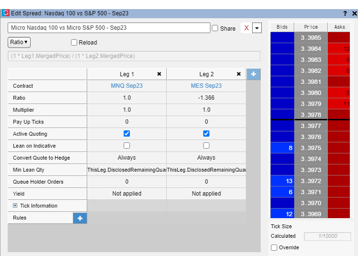Check the Tick Size Override checkbox
The image size is (358, 256).
[x=274, y=247]
